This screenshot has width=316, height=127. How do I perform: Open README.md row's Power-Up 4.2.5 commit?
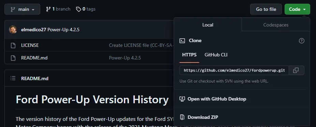[125, 58]
